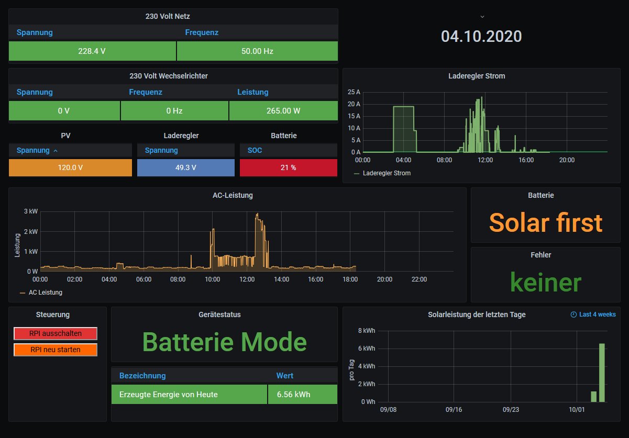The height and width of the screenshot is (438, 629).
Task: Click the clock icon beside Last 4 weeks
Action: coord(573,315)
